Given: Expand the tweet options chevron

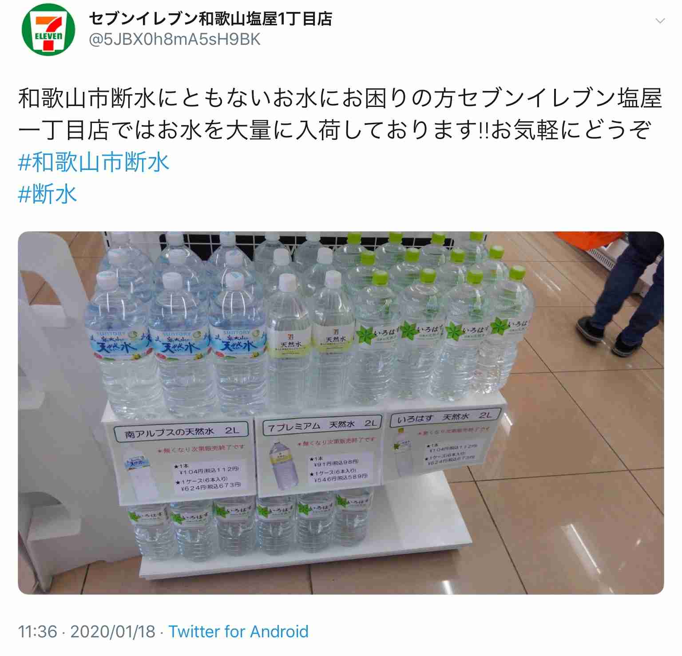Looking at the screenshot, I should pos(660,21).
